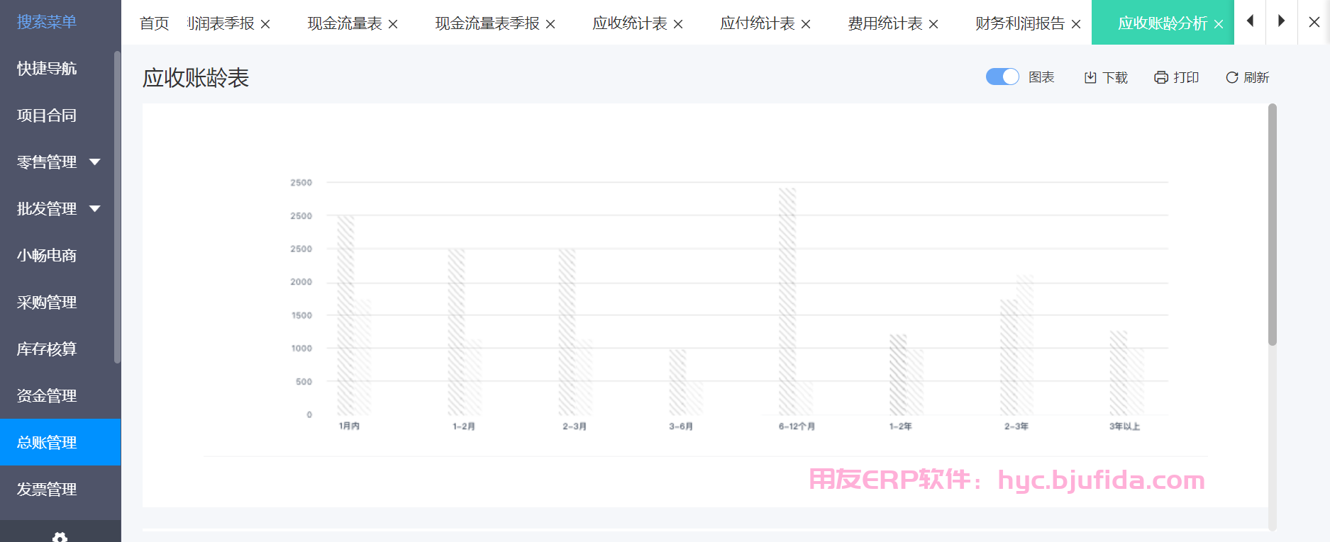Click the 下载 download icon
1330x542 pixels.
[x=1090, y=77]
